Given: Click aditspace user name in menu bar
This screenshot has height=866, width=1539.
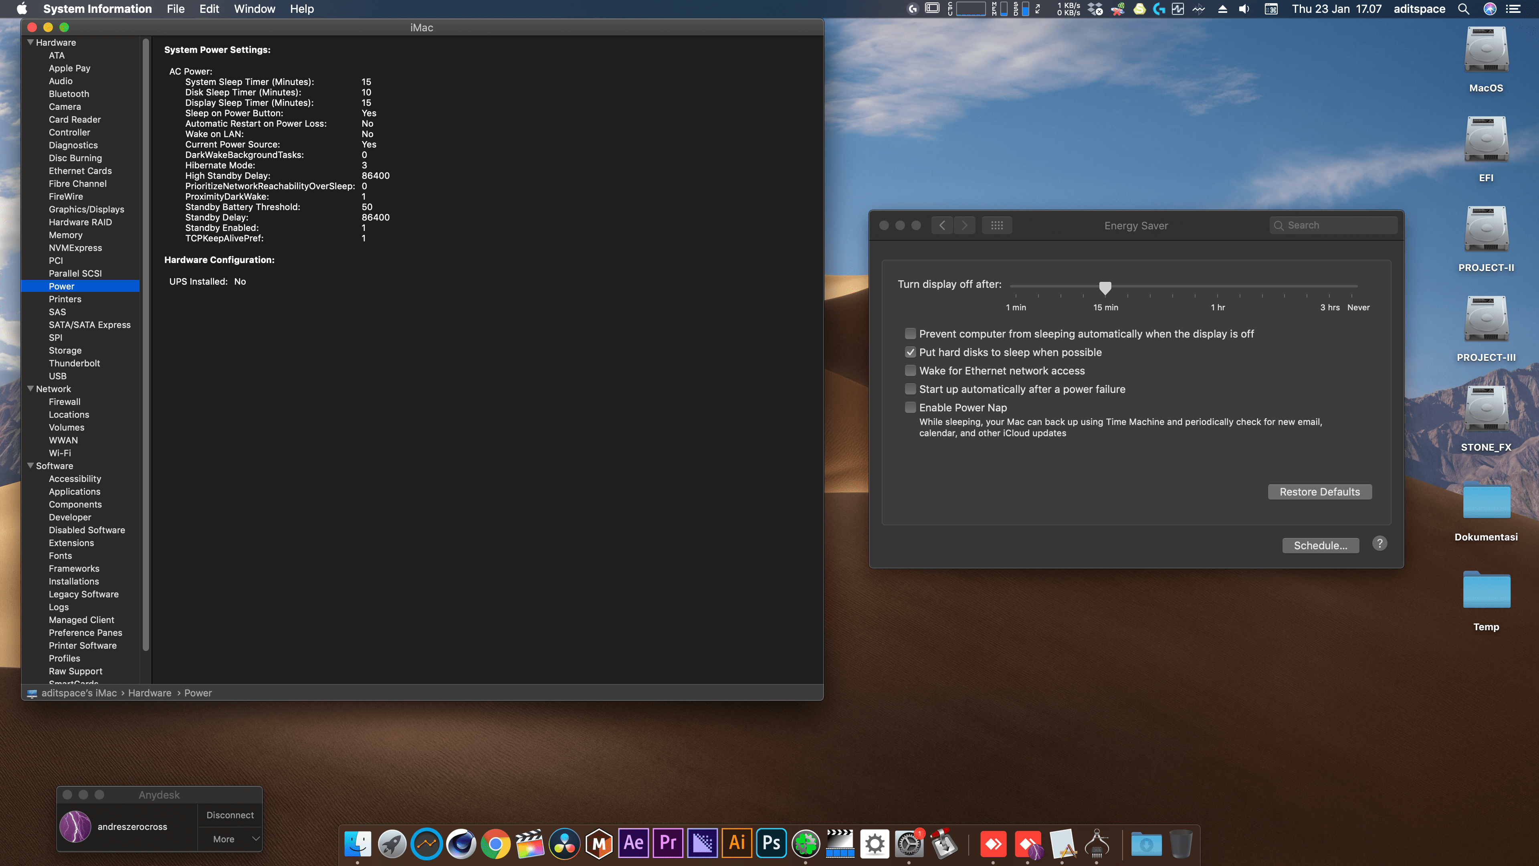Looking at the screenshot, I should 1420,9.
